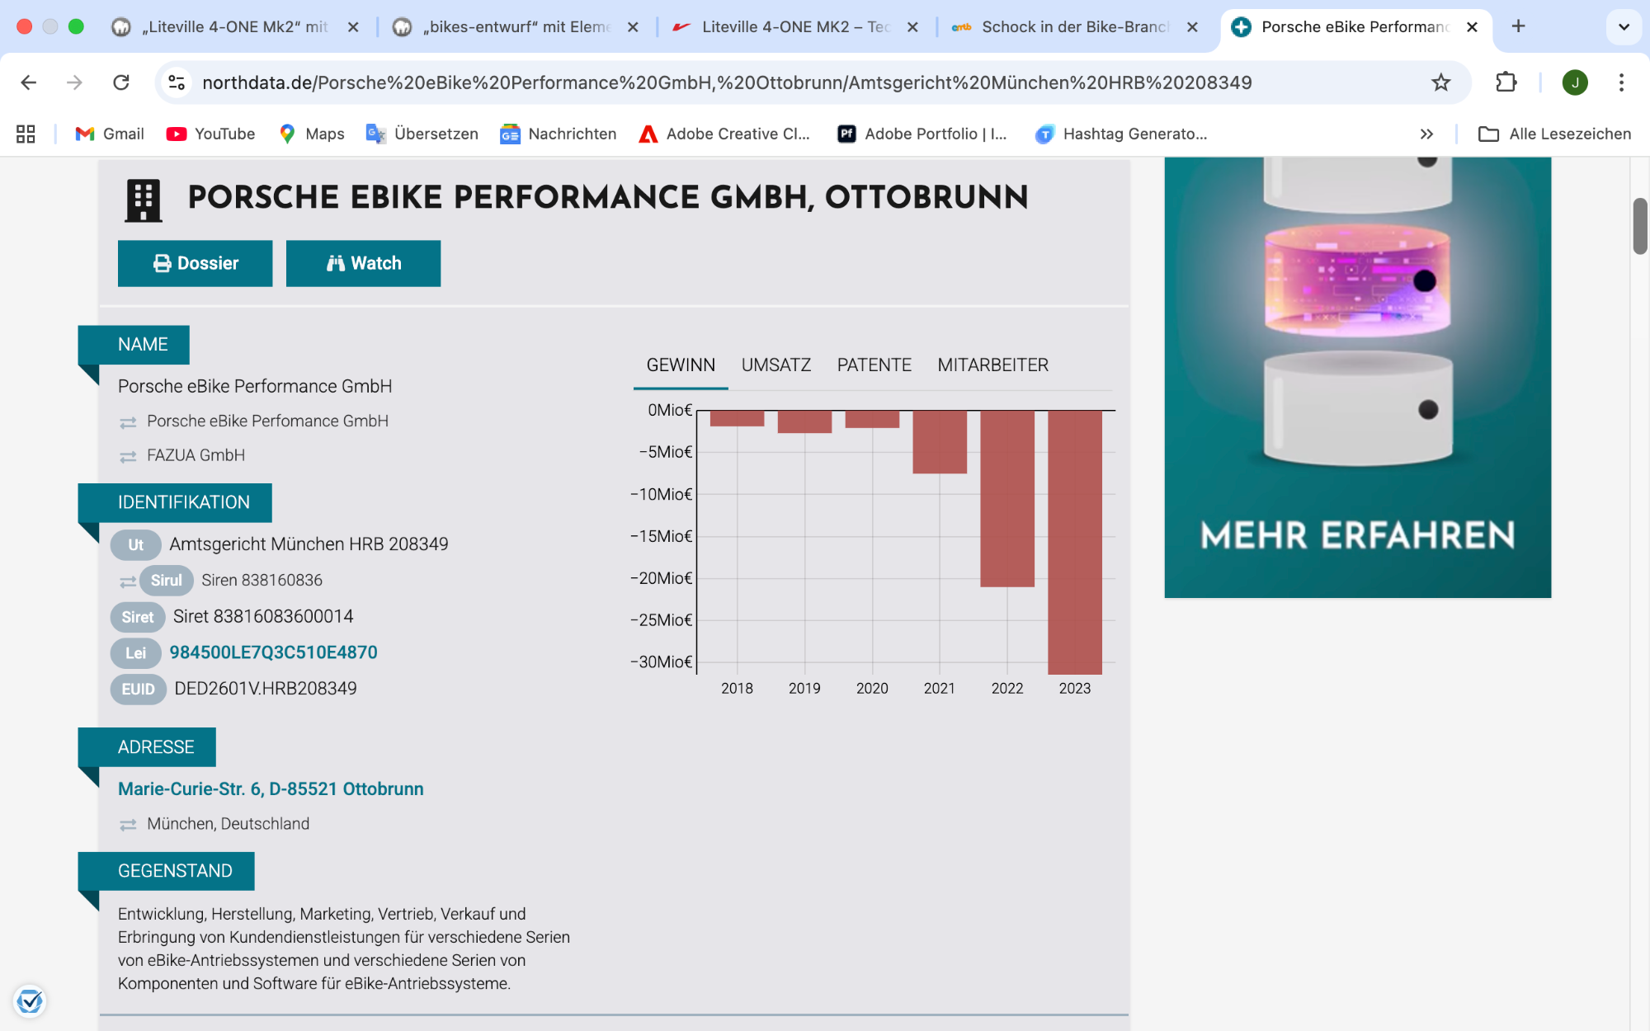Open the Übersetzen bookmark
This screenshot has height=1031, width=1650.
pos(422,134)
